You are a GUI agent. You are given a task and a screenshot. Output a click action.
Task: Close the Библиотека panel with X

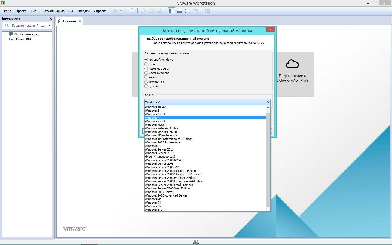51,19
